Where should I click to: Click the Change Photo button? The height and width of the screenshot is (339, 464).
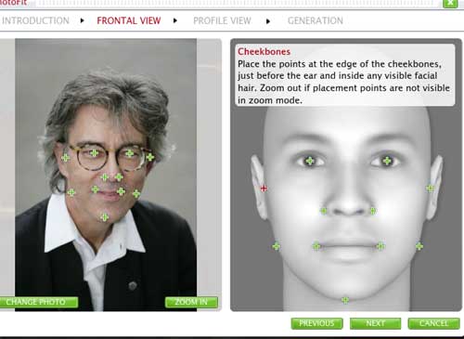click(x=38, y=302)
